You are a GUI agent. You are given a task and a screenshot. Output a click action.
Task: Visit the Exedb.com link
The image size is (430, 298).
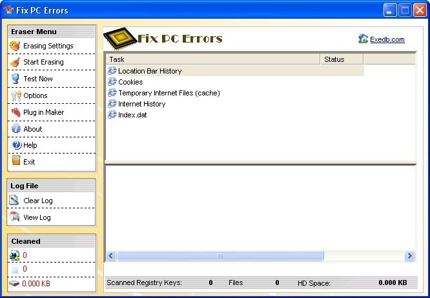click(387, 39)
